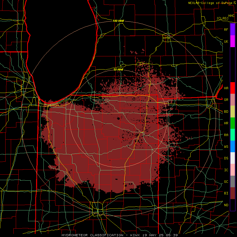Click the HA legend label

coord(226,88)
